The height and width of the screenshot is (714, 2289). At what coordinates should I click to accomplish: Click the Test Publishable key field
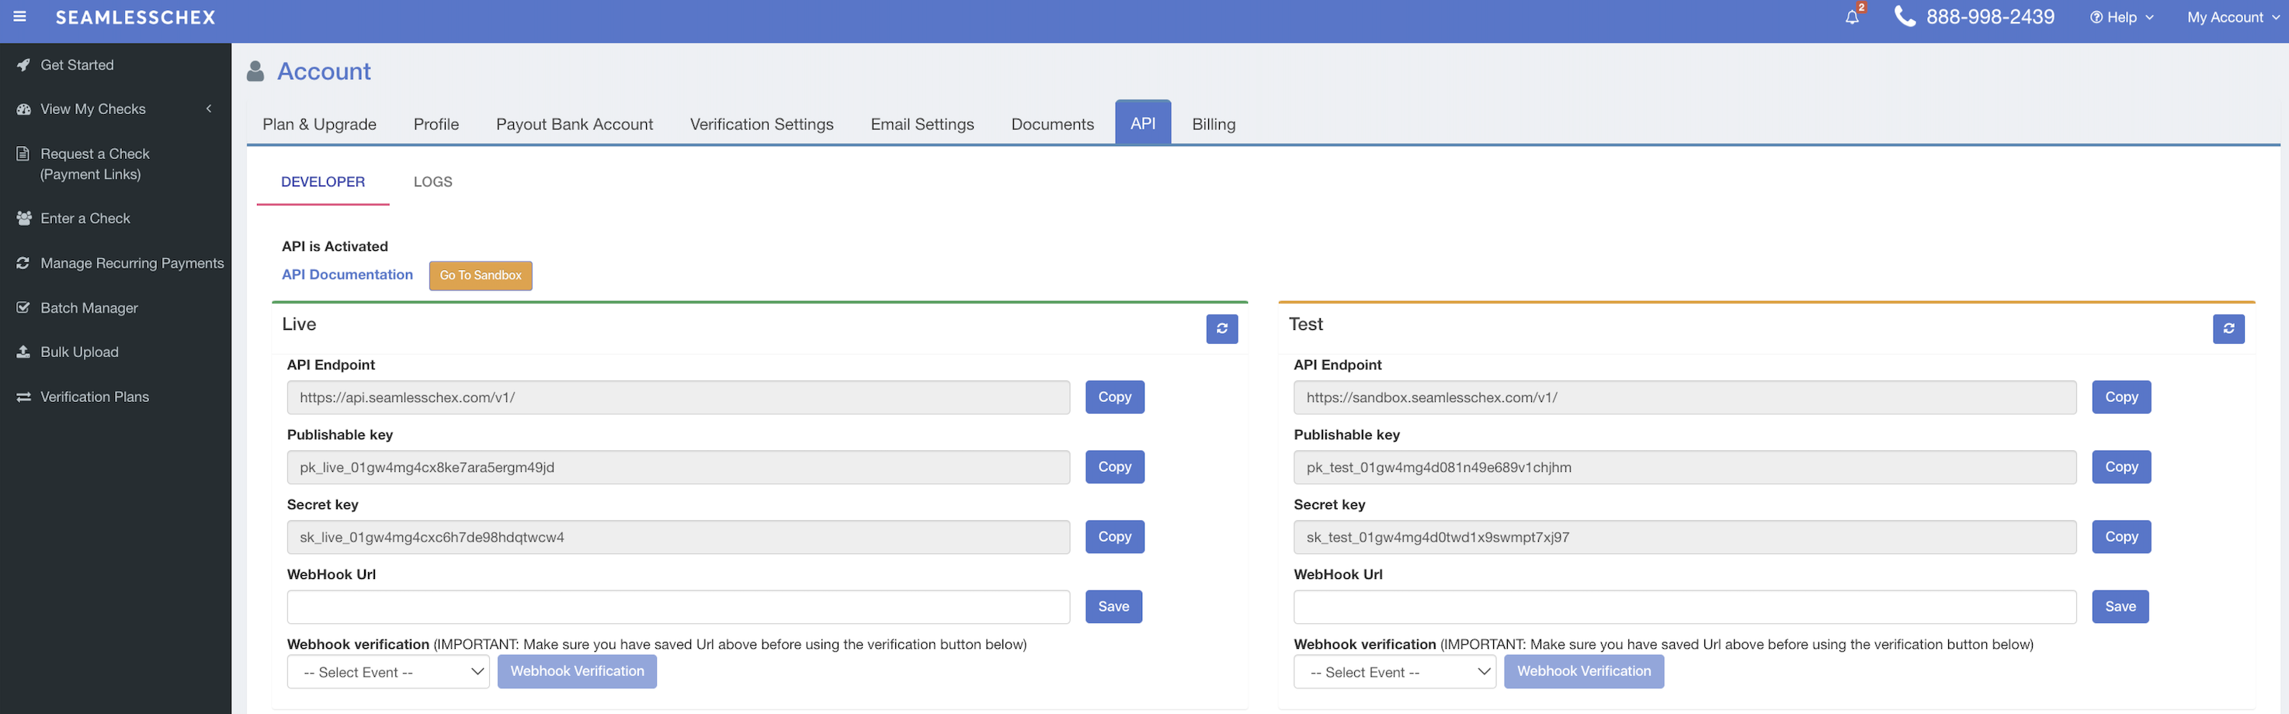coord(1685,467)
